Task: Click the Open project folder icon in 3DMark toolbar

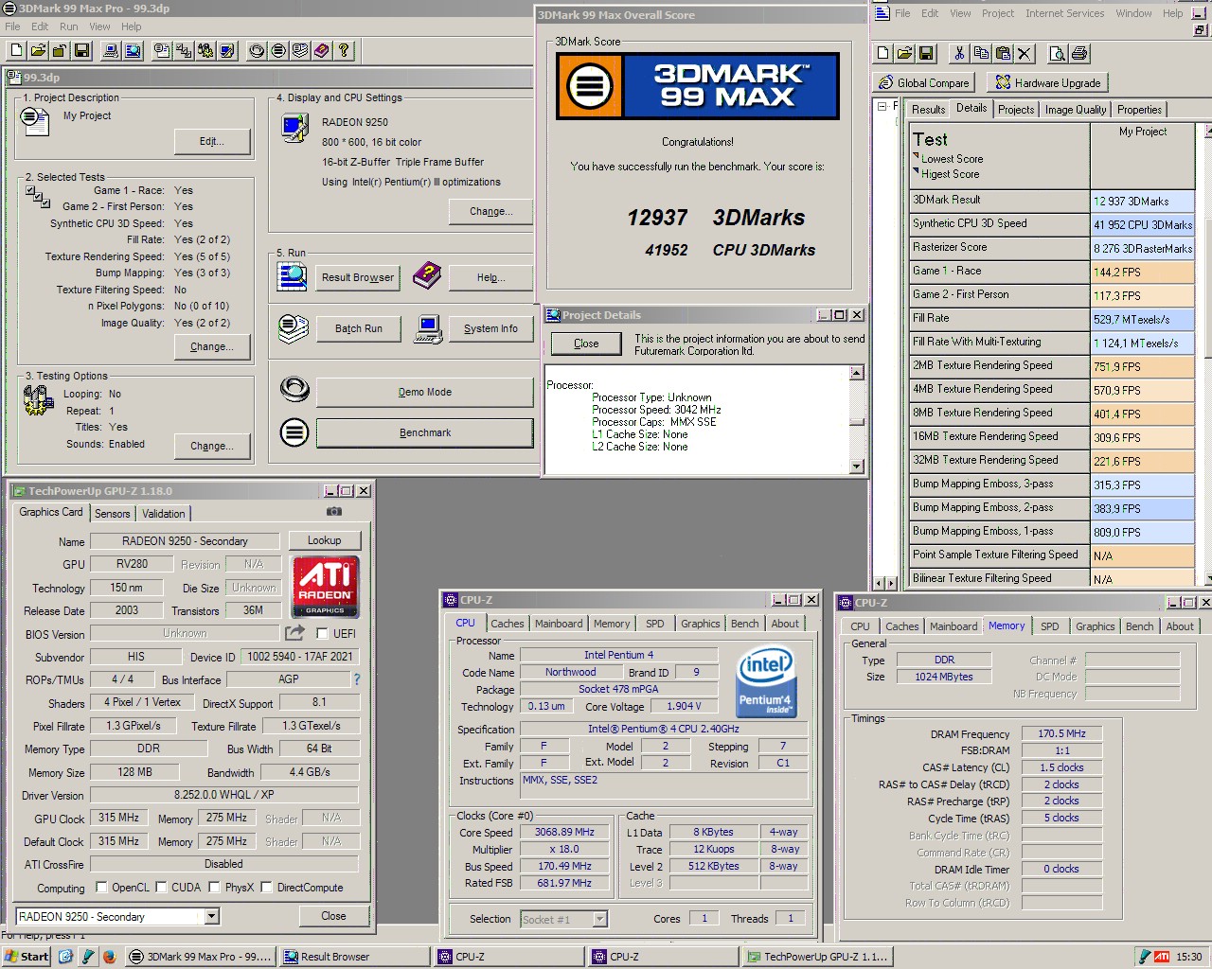Action: click(x=38, y=50)
